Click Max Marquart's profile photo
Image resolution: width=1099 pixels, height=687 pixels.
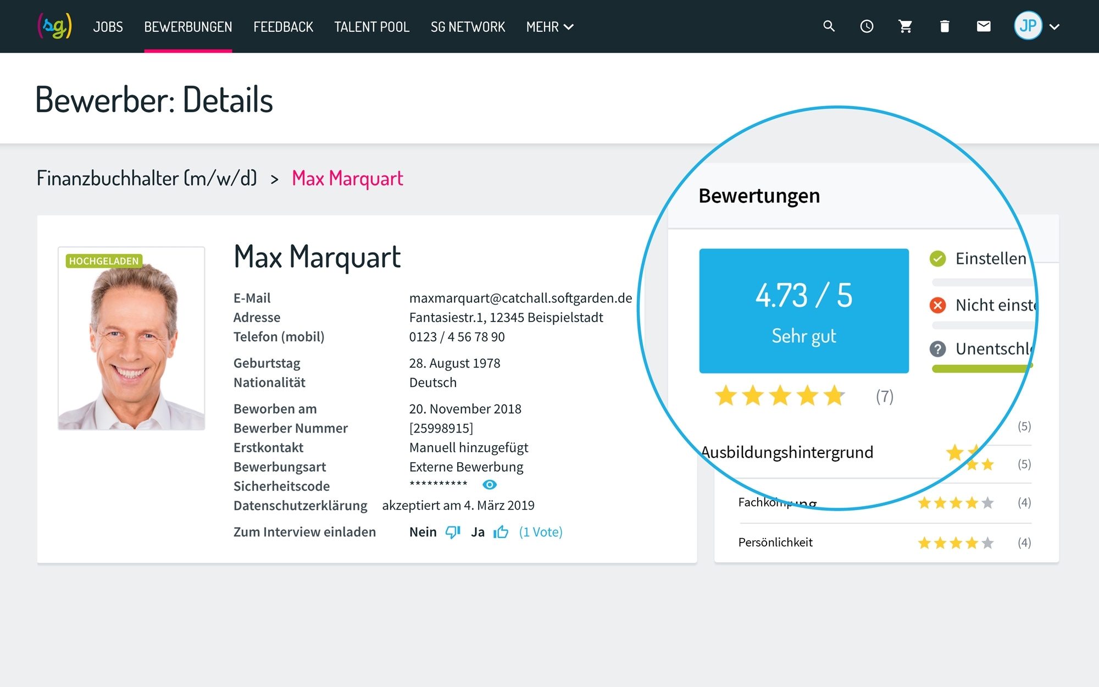(131, 339)
